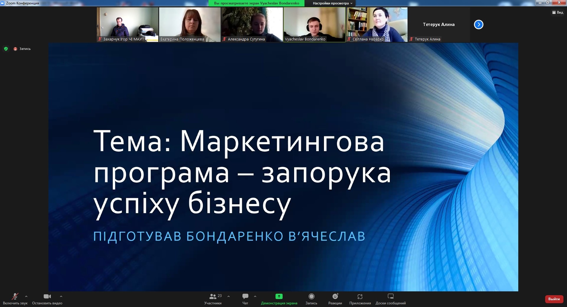Open Доски сообщений whiteboards
This screenshot has height=307, width=567.
pyautogui.click(x=391, y=299)
